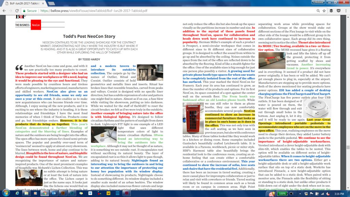Open the clock showing 3:16 PM
This screenshot has width=350, height=197.
[x=339, y=194]
